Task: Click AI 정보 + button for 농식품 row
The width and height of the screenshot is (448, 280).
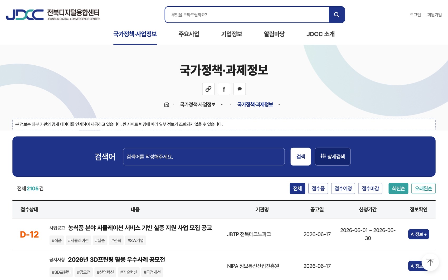Action: pos(418,234)
